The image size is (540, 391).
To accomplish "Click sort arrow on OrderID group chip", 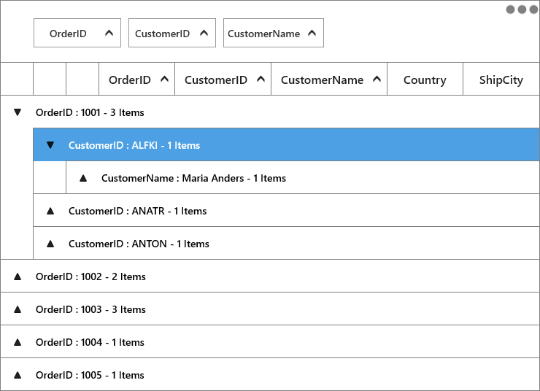I will point(109,33).
